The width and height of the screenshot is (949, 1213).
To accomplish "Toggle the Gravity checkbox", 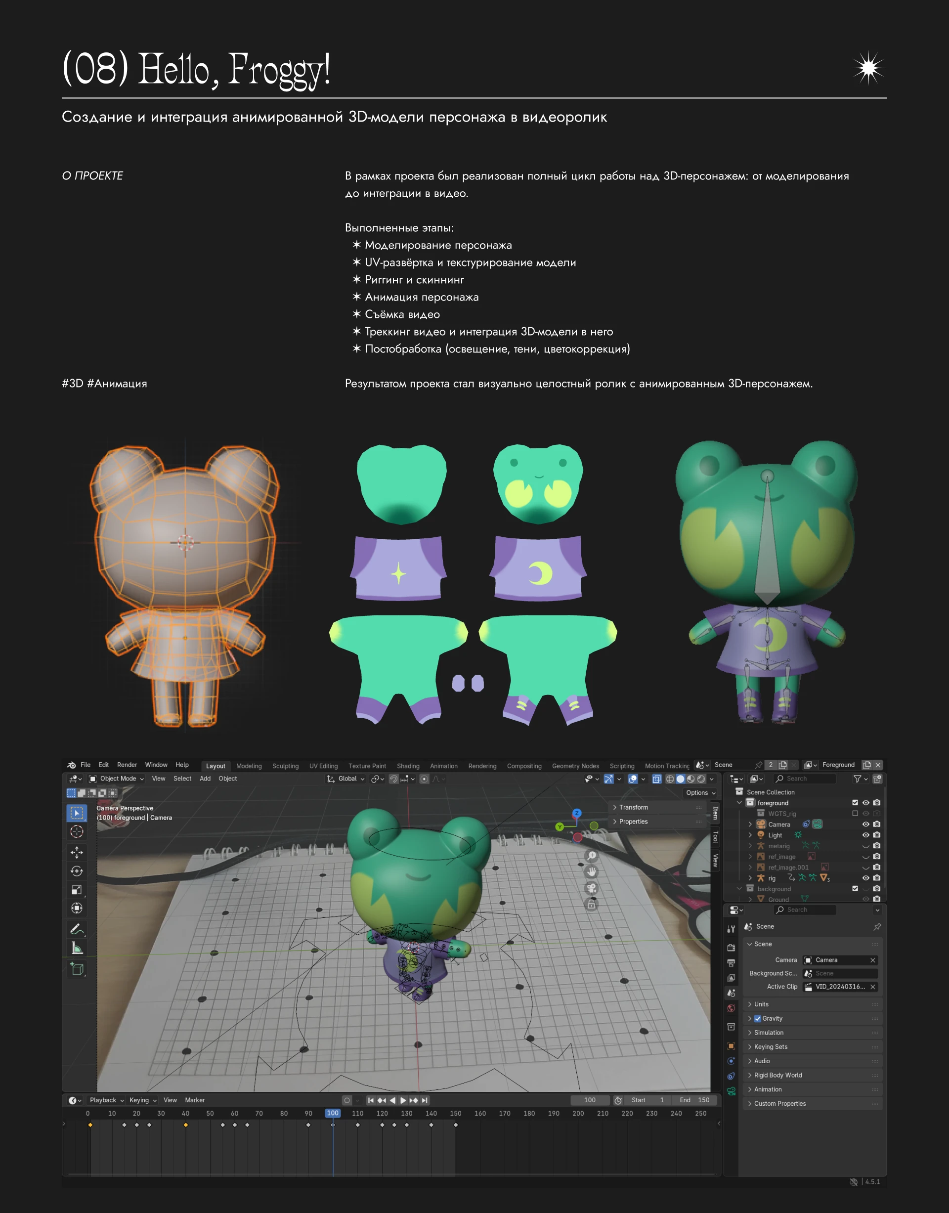I will tap(757, 1018).
